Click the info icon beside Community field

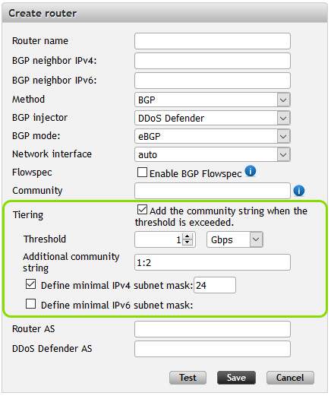299,191
